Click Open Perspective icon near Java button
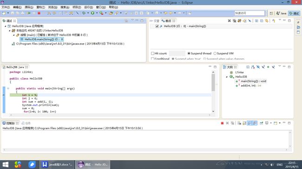The height and width of the screenshot is (169, 302). tap(271, 13)
